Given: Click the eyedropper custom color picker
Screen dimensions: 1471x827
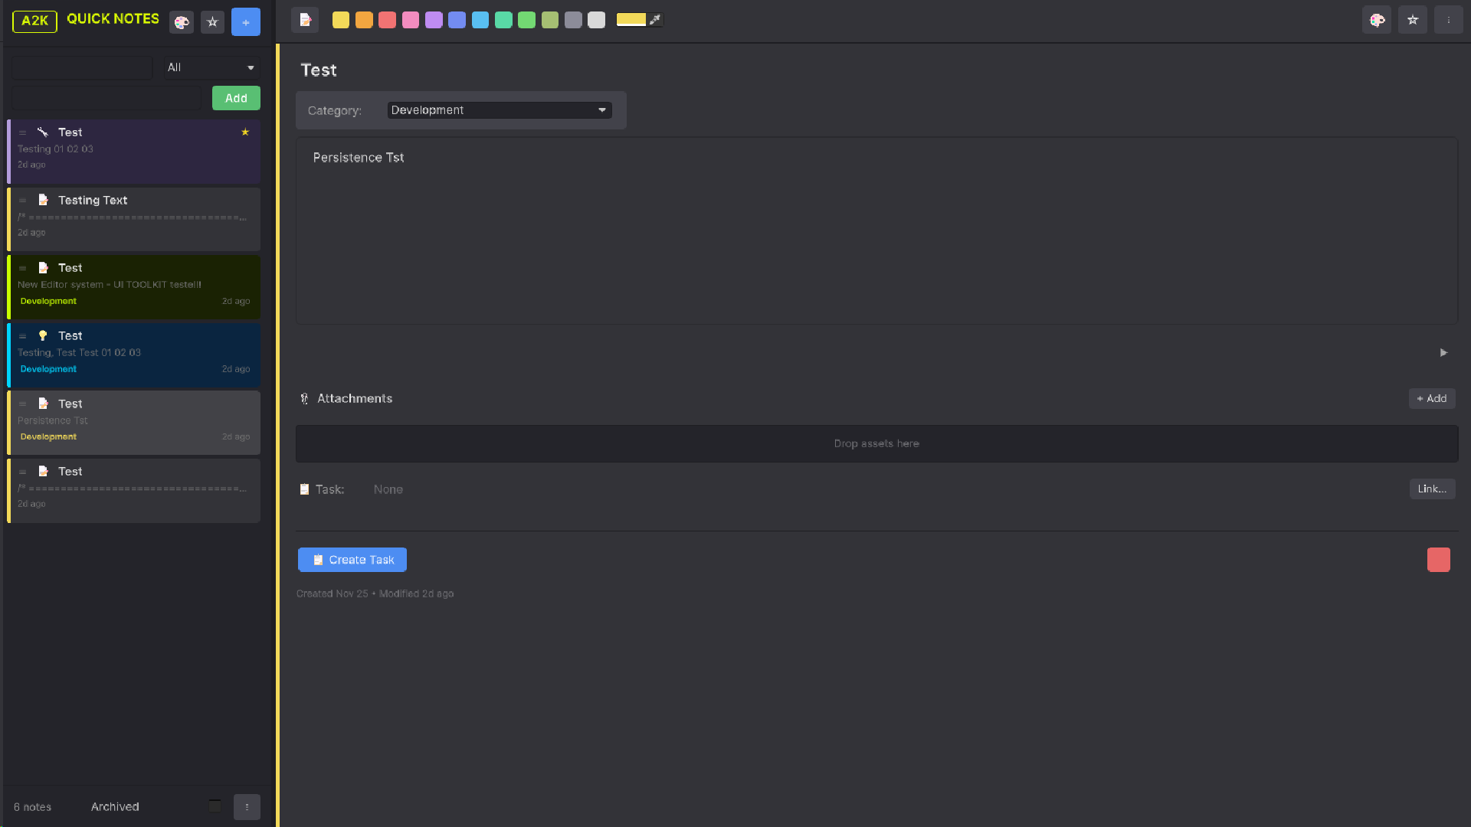Looking at the screenshot, I should 655,20.
